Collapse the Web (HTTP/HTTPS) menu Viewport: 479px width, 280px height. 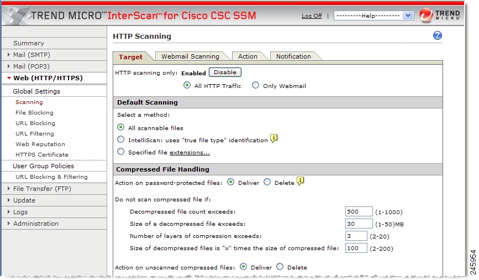point(54,78)
